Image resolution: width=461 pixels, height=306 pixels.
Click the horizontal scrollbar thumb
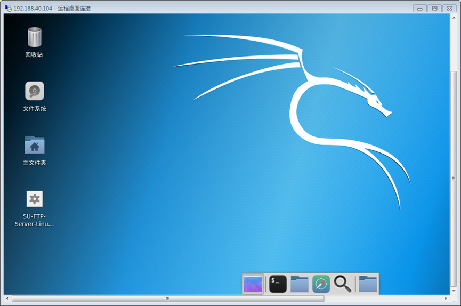pos(168,299)
